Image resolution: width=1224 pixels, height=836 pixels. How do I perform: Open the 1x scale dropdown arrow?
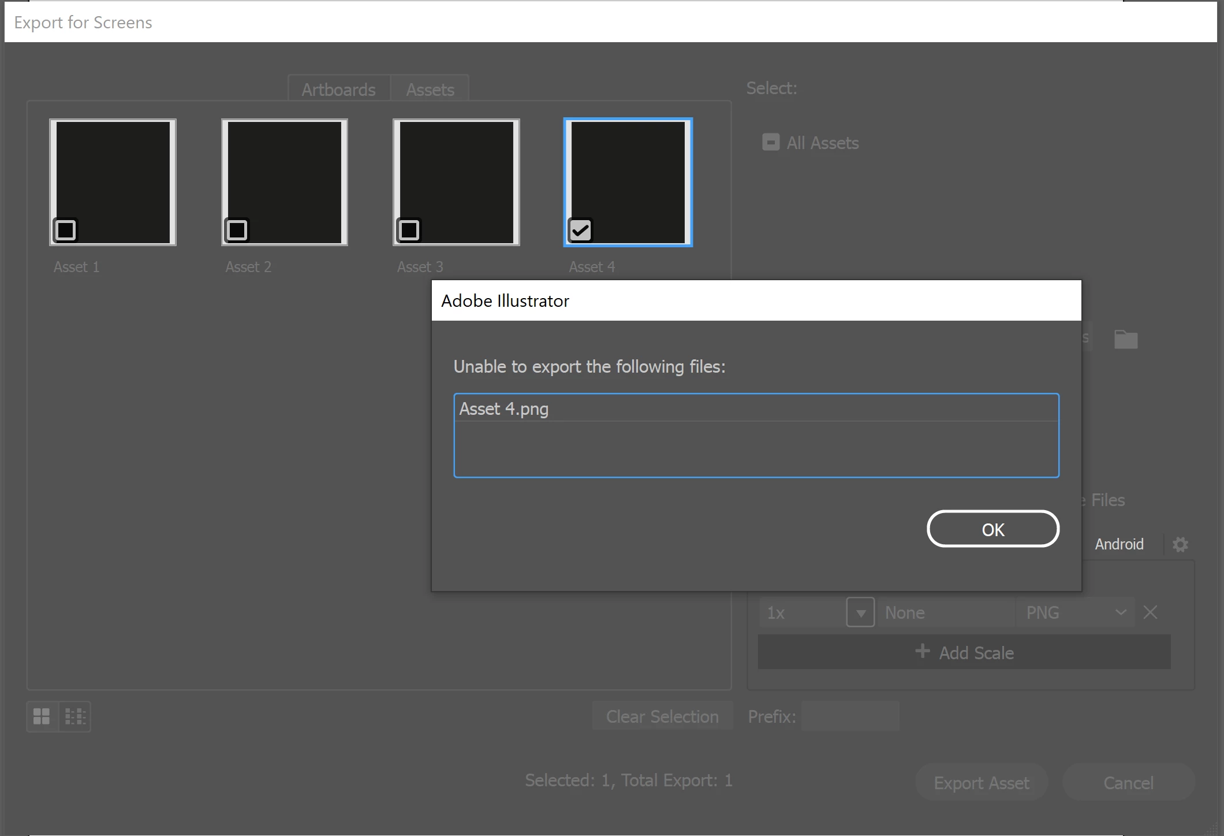tap(860, 612)
